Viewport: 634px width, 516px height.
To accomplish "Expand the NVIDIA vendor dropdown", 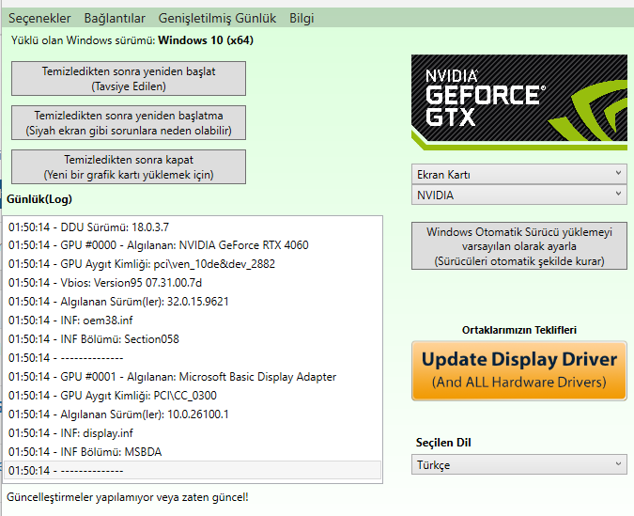I will [x=519, y=195].
